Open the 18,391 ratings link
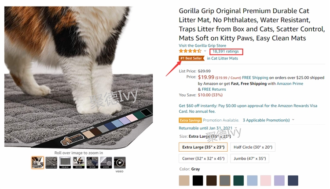Viewport: 330px width, 189px height. point(226,51)
